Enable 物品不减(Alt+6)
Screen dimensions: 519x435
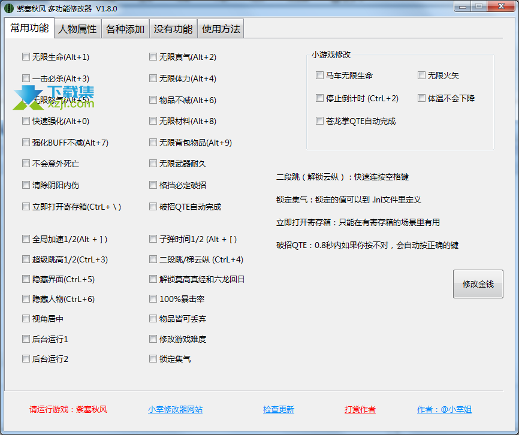(153, 100)
